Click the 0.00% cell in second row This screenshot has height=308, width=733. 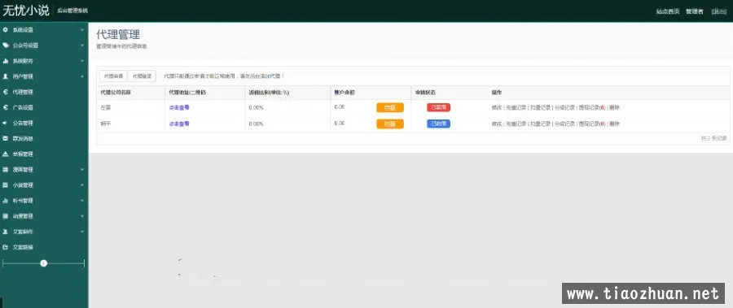[257, 124]
